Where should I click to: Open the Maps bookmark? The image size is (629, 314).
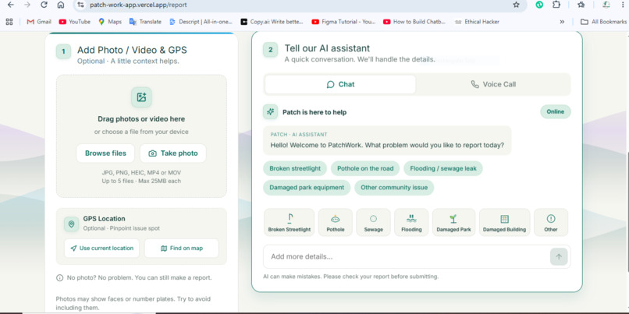coord(110,22)
